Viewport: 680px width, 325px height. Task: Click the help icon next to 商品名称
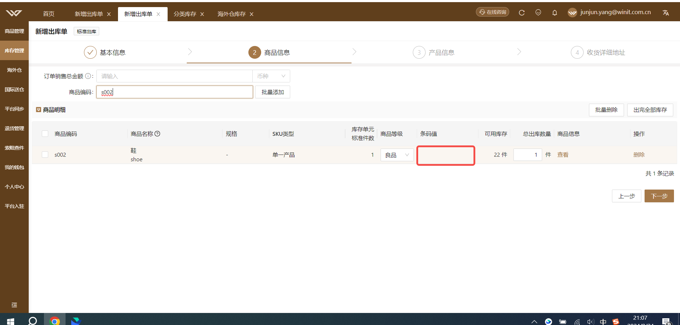[157, 134]
